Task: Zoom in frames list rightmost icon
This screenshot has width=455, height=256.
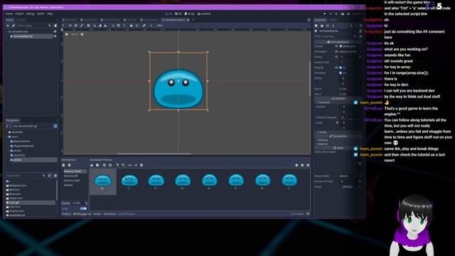Action: (308, 165)
